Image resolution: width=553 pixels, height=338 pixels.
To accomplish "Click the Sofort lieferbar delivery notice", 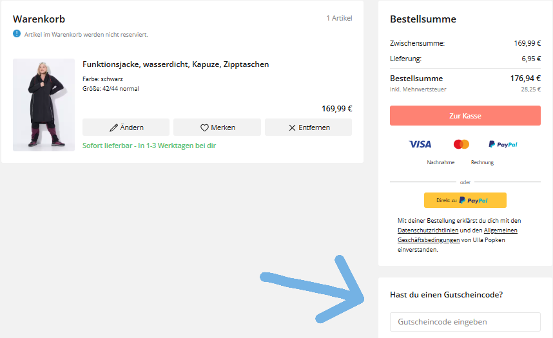I will click(x=149, y=146).
